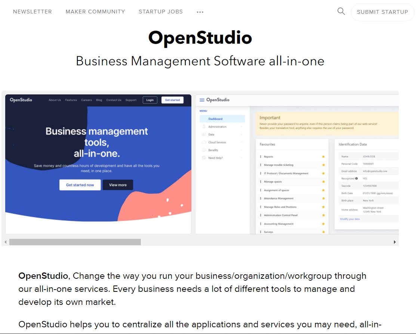This screenshot has width=416, height=334.
Task: Go to Maker Community
Action: (95, 12)
